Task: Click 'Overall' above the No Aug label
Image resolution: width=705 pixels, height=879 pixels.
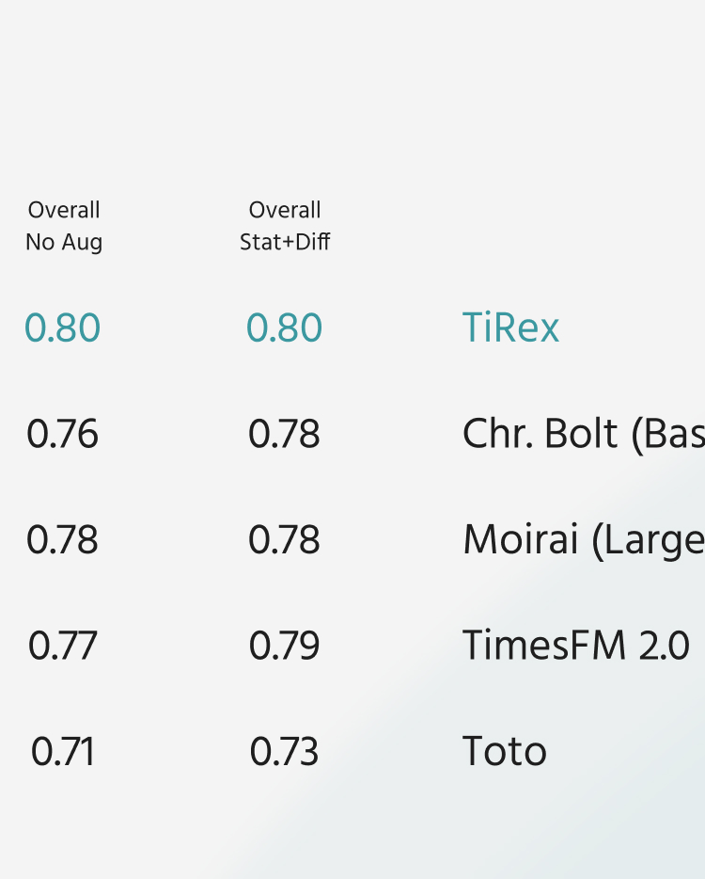Action: coord(64,210)
